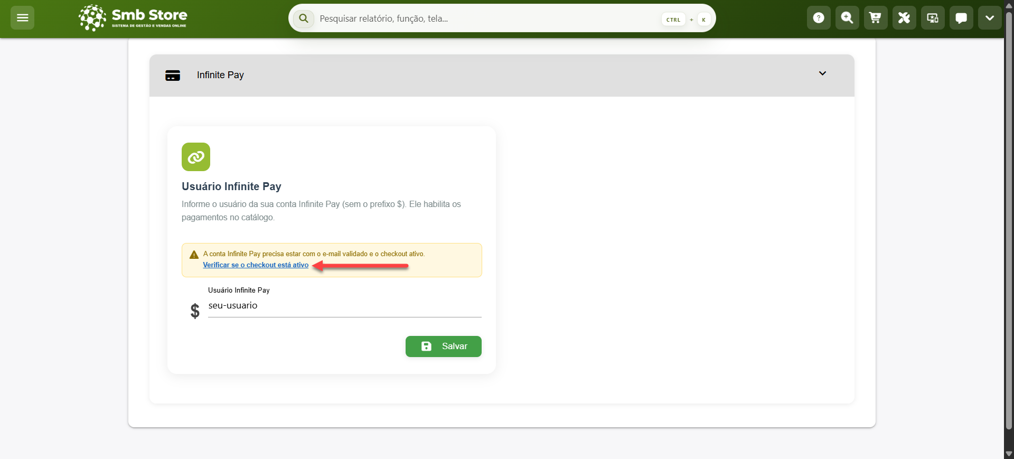Open the shopping cart icon
This screenshot has height=459, width=1014.
point(876,18)
